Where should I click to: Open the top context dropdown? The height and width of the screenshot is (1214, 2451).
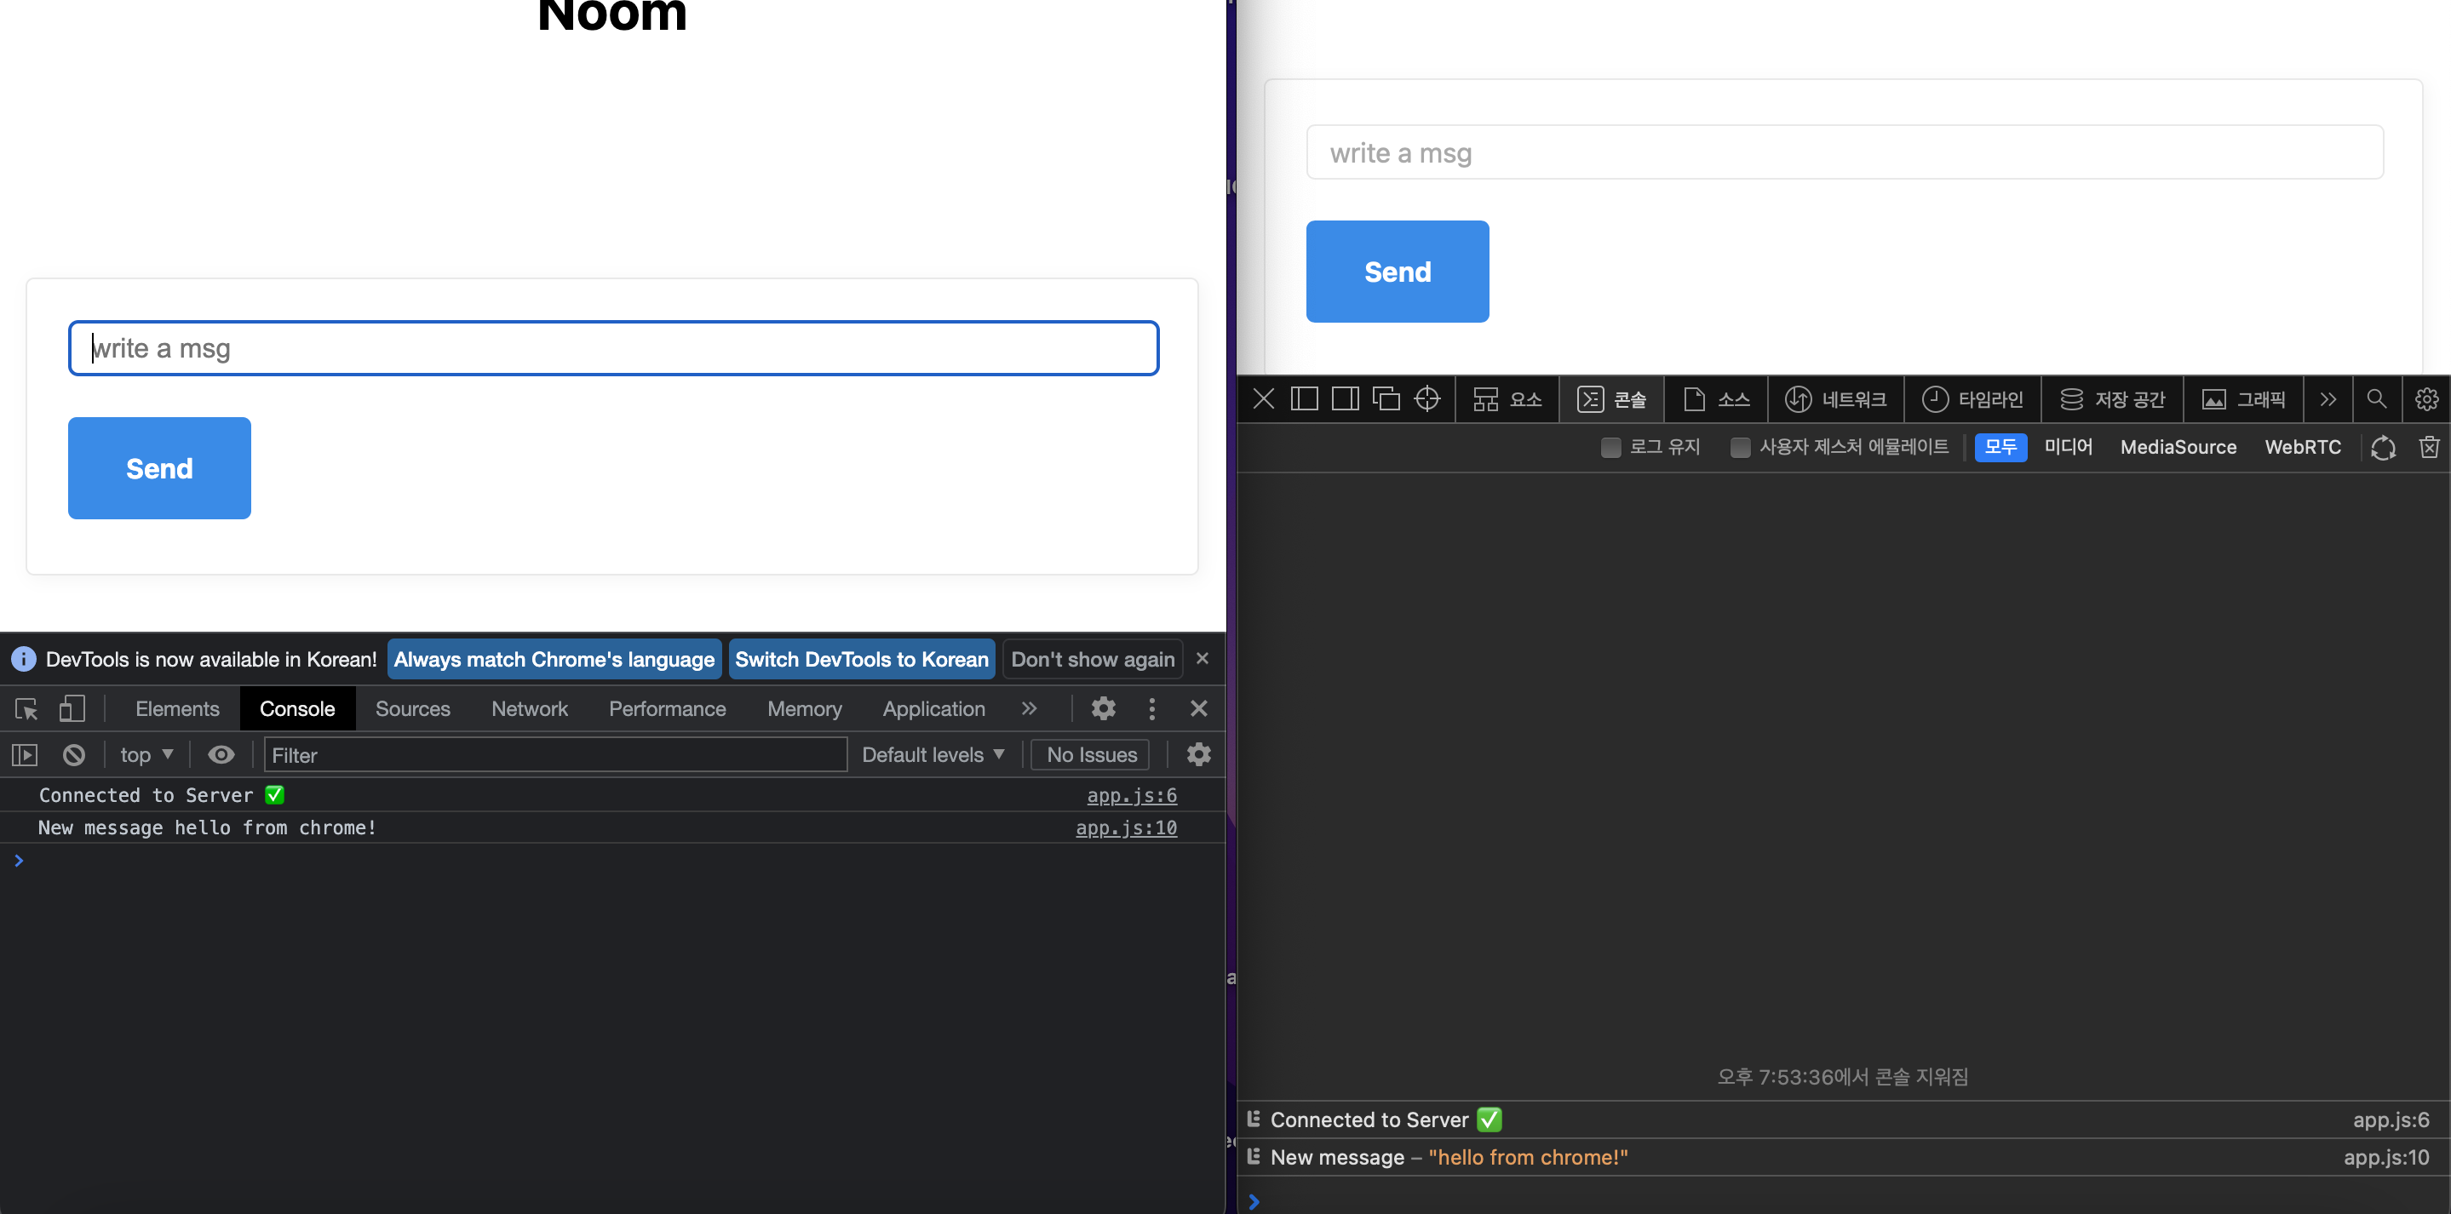click(x=146, y=755)
